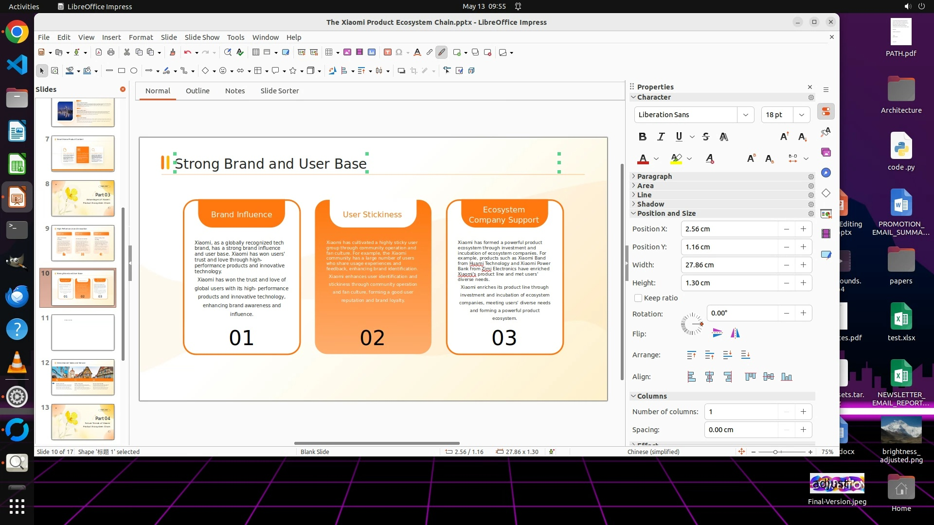Image resolution: width=934 pixels, height=525 pixels.
Task: Select the ellipse drawing tool
Action: [x=134, y=71]
